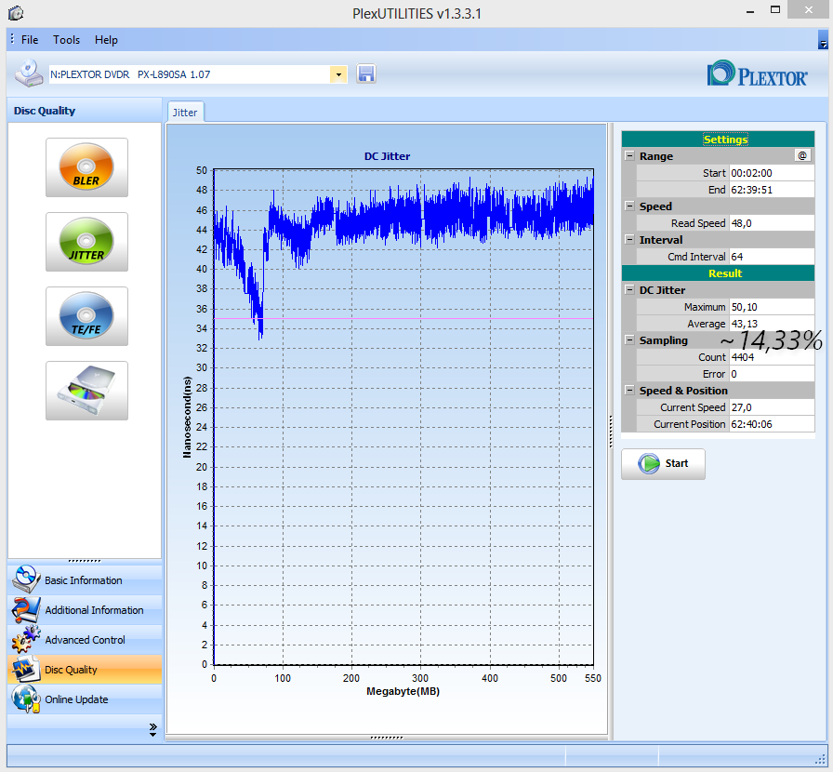Click the Plextor logo
Image resolution: width=833 pixels, height=772 pixels.
tap(757, 74)
